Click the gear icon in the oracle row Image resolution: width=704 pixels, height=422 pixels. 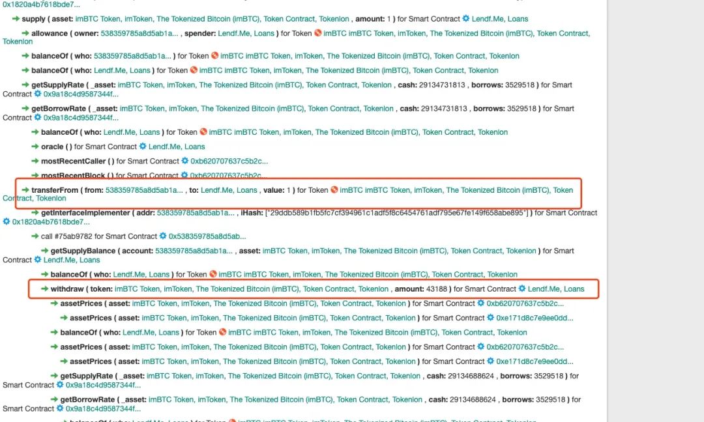143,146
